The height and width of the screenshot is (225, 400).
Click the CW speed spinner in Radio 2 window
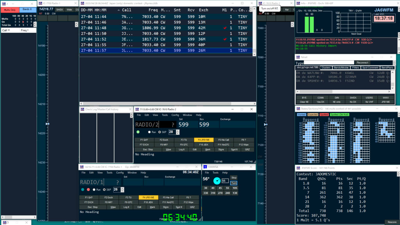pos(178,132)
